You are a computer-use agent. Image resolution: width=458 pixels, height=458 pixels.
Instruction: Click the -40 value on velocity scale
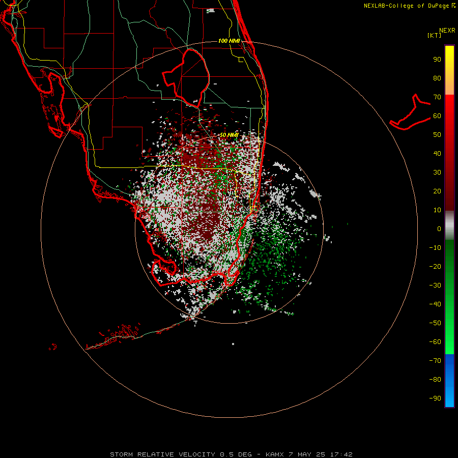tap(435, 304)
